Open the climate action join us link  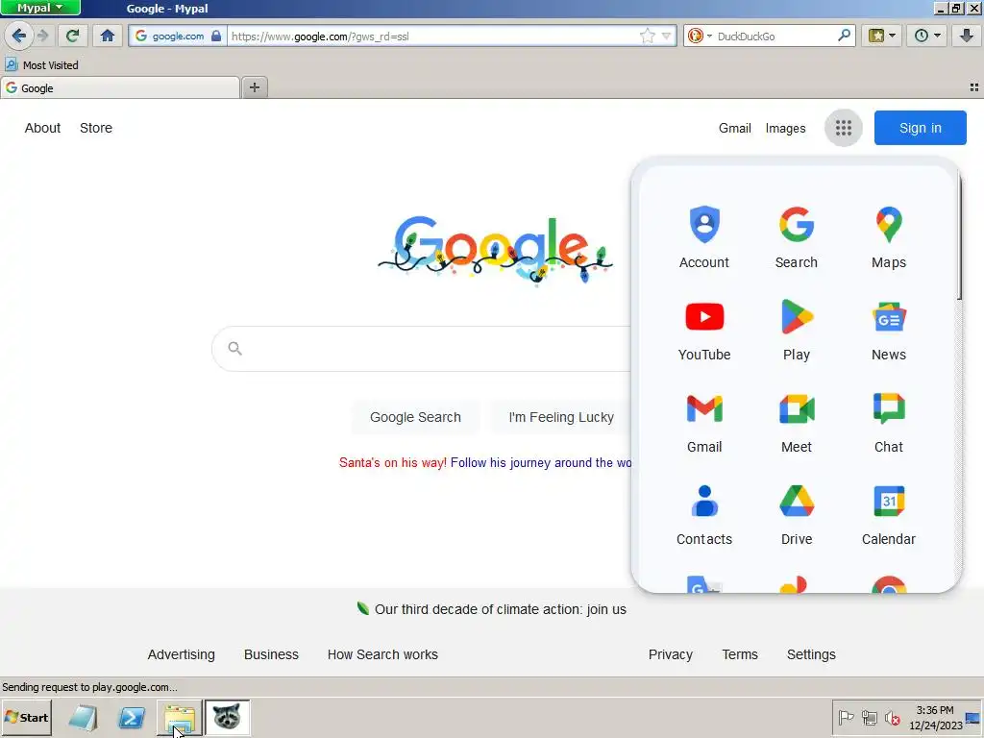pos(500,609)
